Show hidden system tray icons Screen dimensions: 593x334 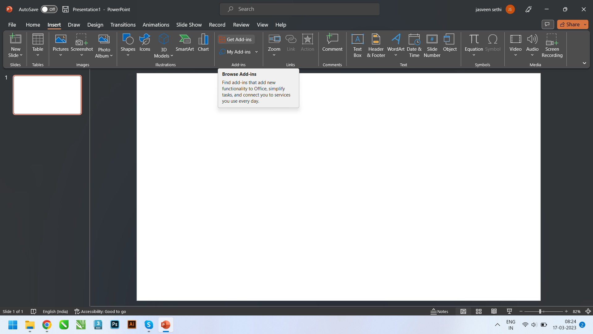497,325
